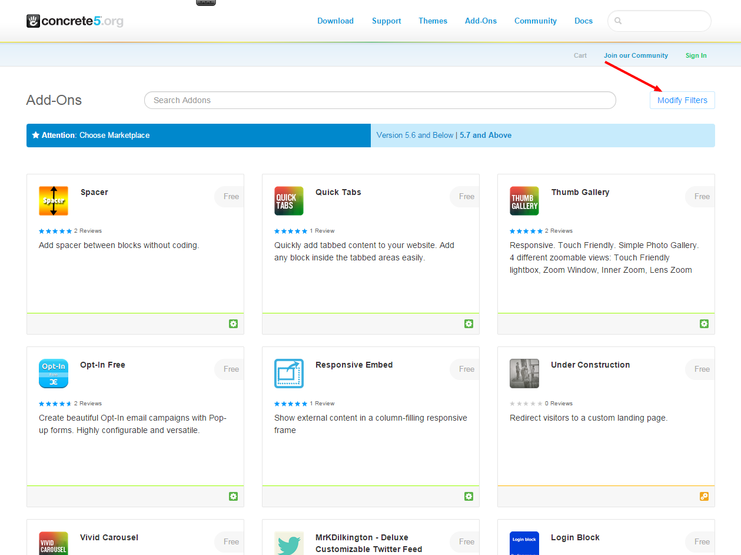Image resolution: width=741 pixels, height=555 pixels.
Task: Click the concrete5.org hand logo
Action: [33, 21]
